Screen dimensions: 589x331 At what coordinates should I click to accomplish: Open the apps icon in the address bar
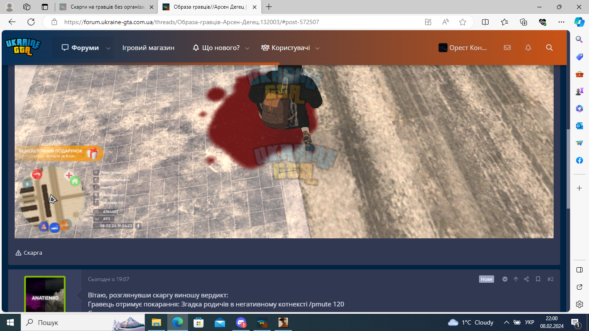click(x=428, y=22)
